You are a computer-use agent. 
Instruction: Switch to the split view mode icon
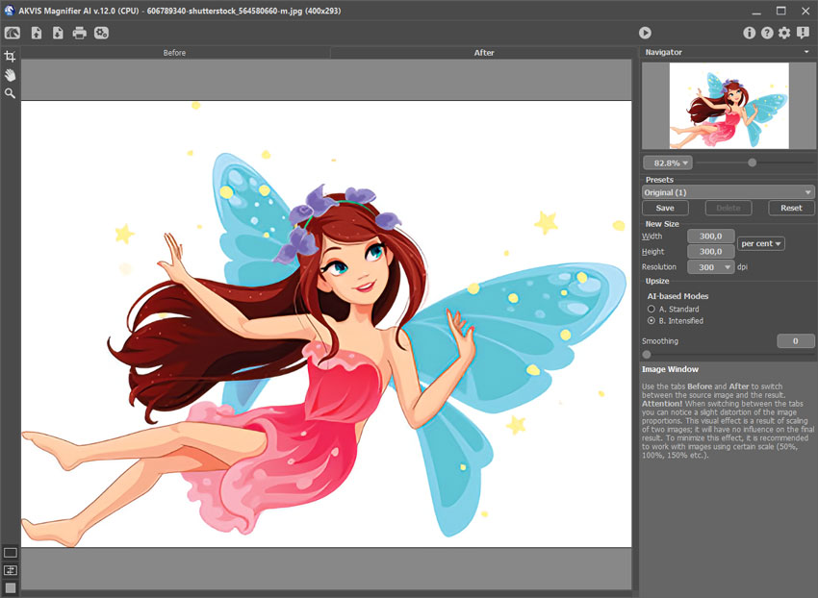click(11, 570)
